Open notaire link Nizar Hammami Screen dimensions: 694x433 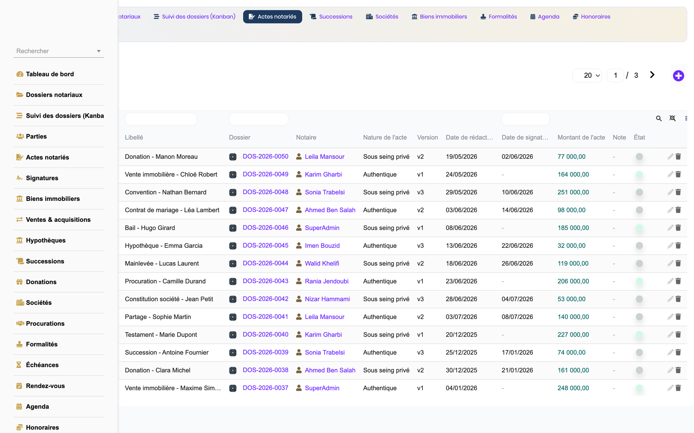pos(327,299)
